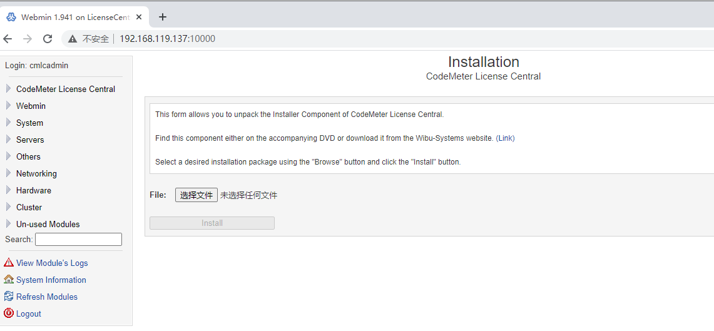Image resolution: width=714 pixels, height=331 pixels.
Task: Click the 'This form allows you to unpack' sentence
Action: 300,115
